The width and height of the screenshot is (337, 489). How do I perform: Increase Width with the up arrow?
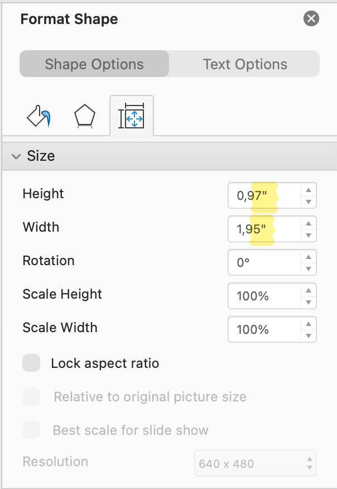(309, 223)
